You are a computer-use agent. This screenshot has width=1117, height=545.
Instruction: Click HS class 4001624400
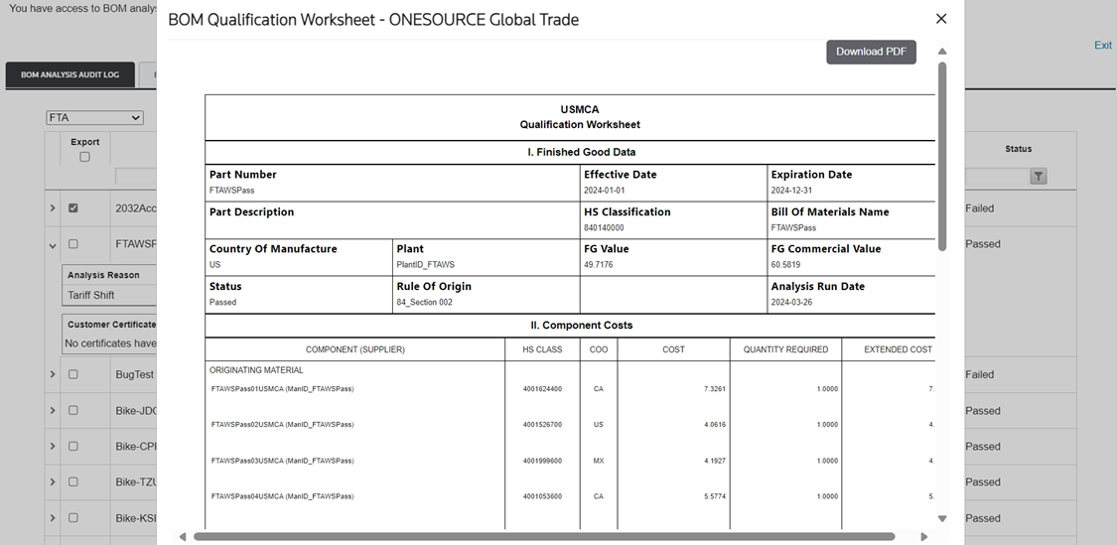pos(542,389)
